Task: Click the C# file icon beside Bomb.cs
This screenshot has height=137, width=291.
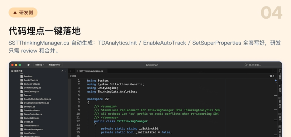Action: click(x=22, y=76)
